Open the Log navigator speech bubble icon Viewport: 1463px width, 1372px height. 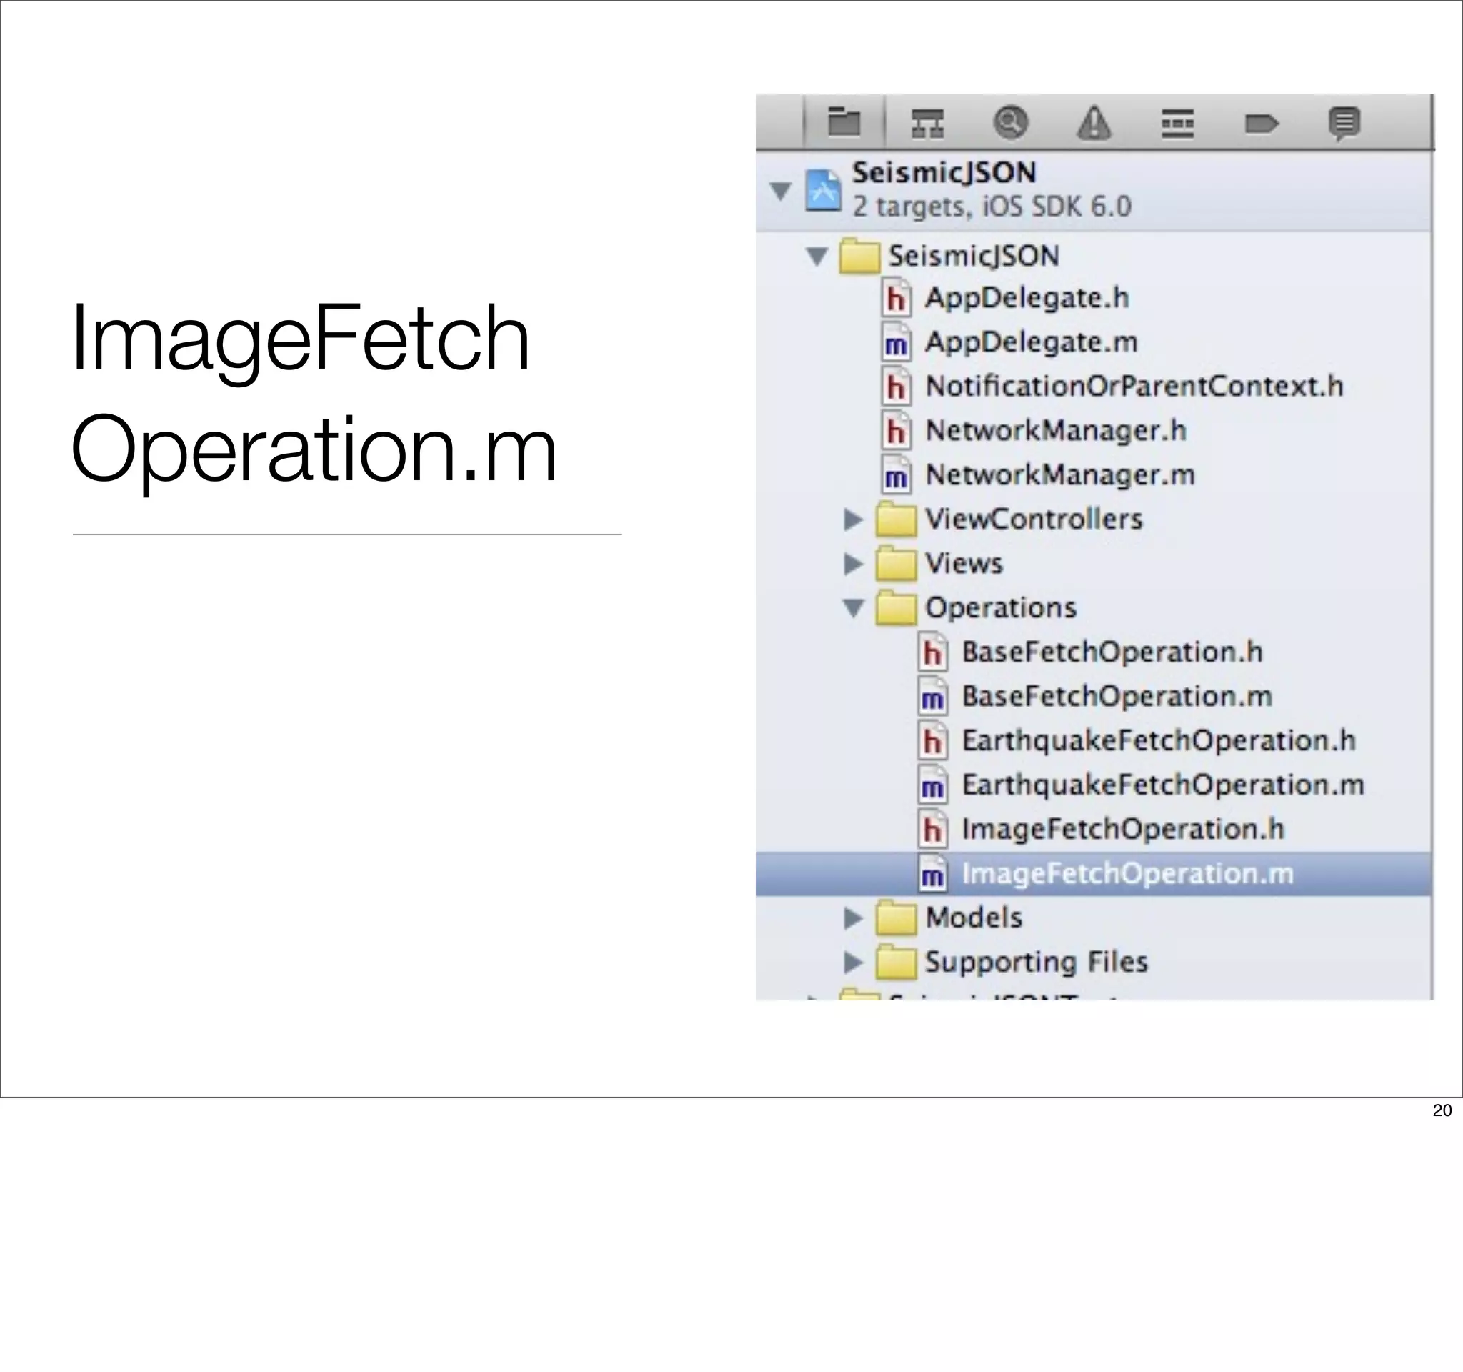click(1344, 123)
